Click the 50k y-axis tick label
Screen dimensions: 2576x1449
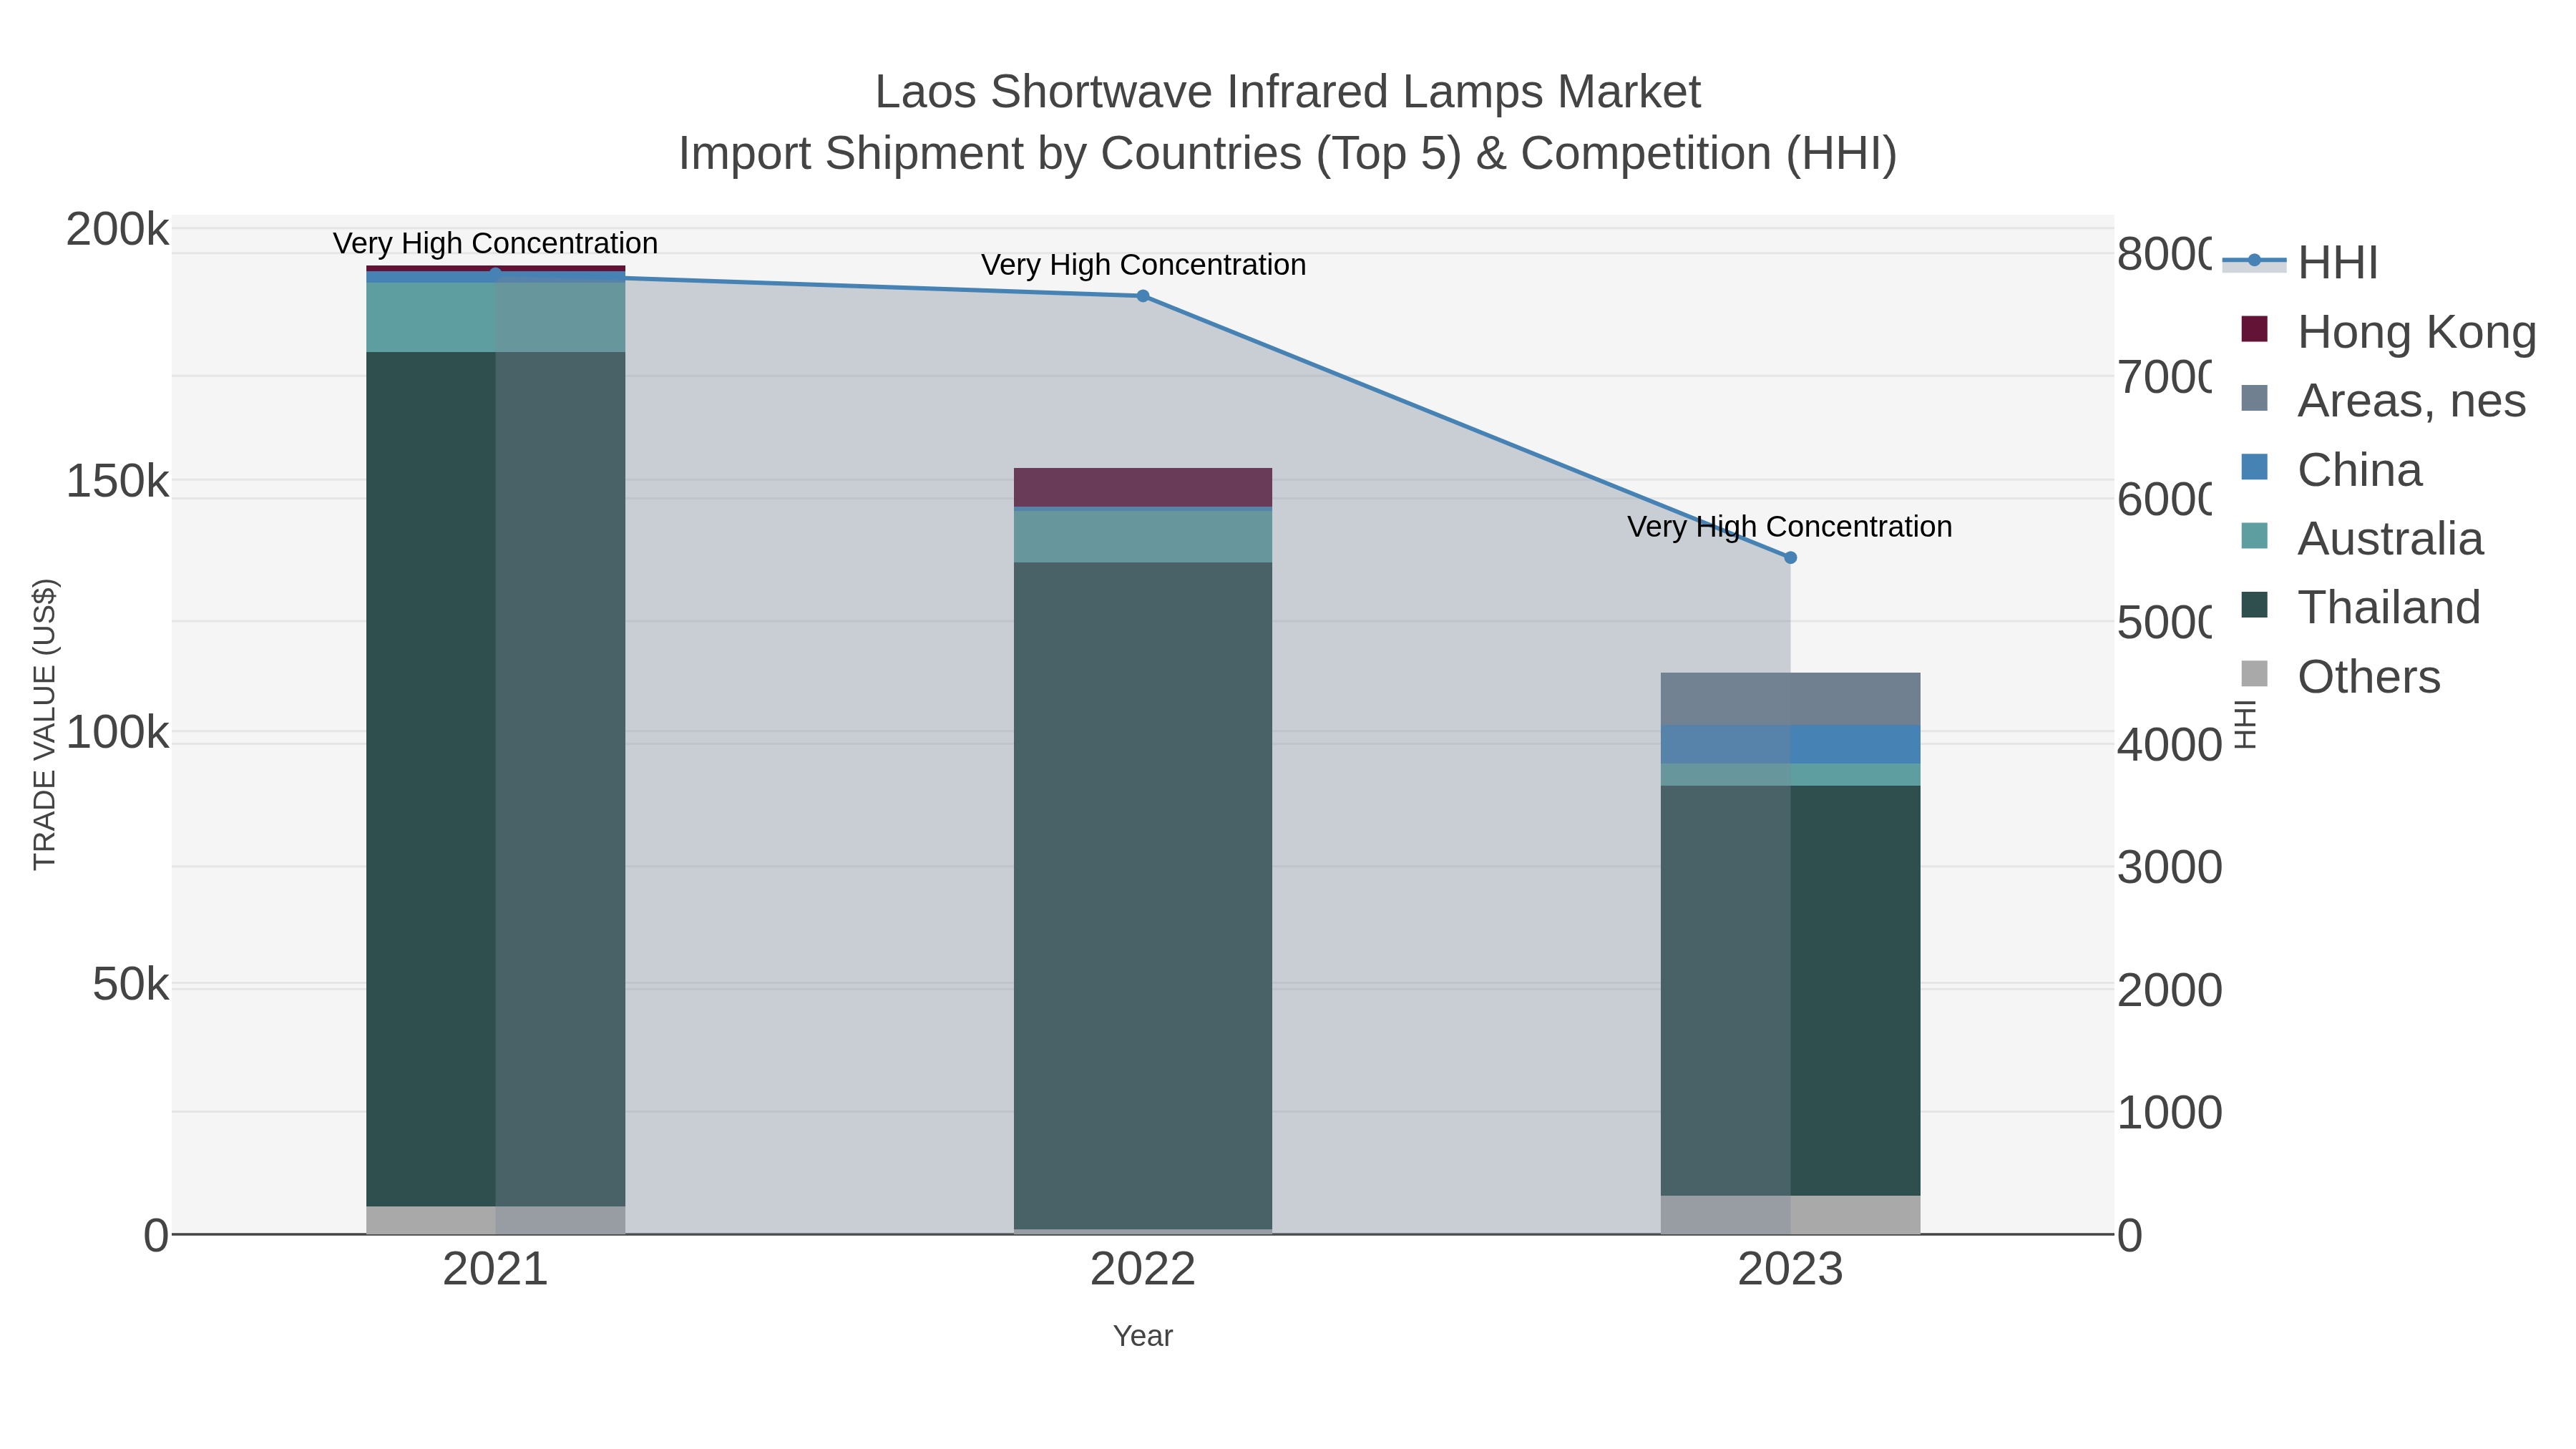pos(130,985)
